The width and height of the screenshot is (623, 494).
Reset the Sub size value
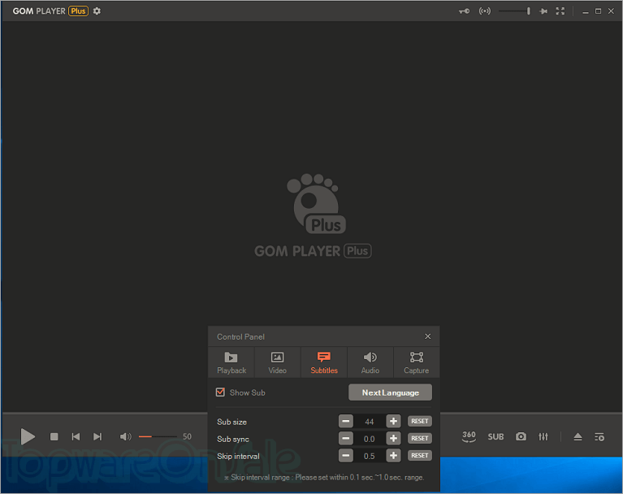420,421
